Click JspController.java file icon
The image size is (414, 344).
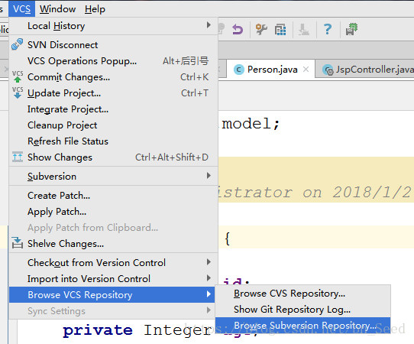click(x=328, y=70)
